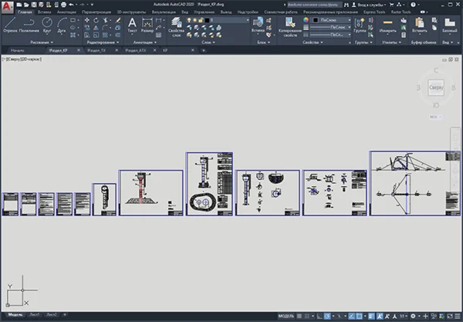This screenshot has width=463, height=322.
Task: Click the Undo arrow icon
Action: point(71,5)
